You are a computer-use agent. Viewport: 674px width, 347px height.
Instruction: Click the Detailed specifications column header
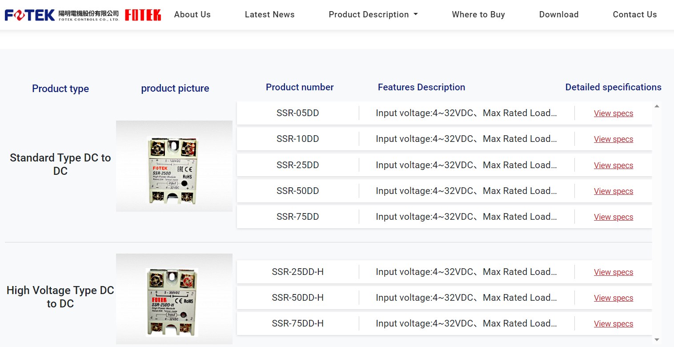click(613, 87)
